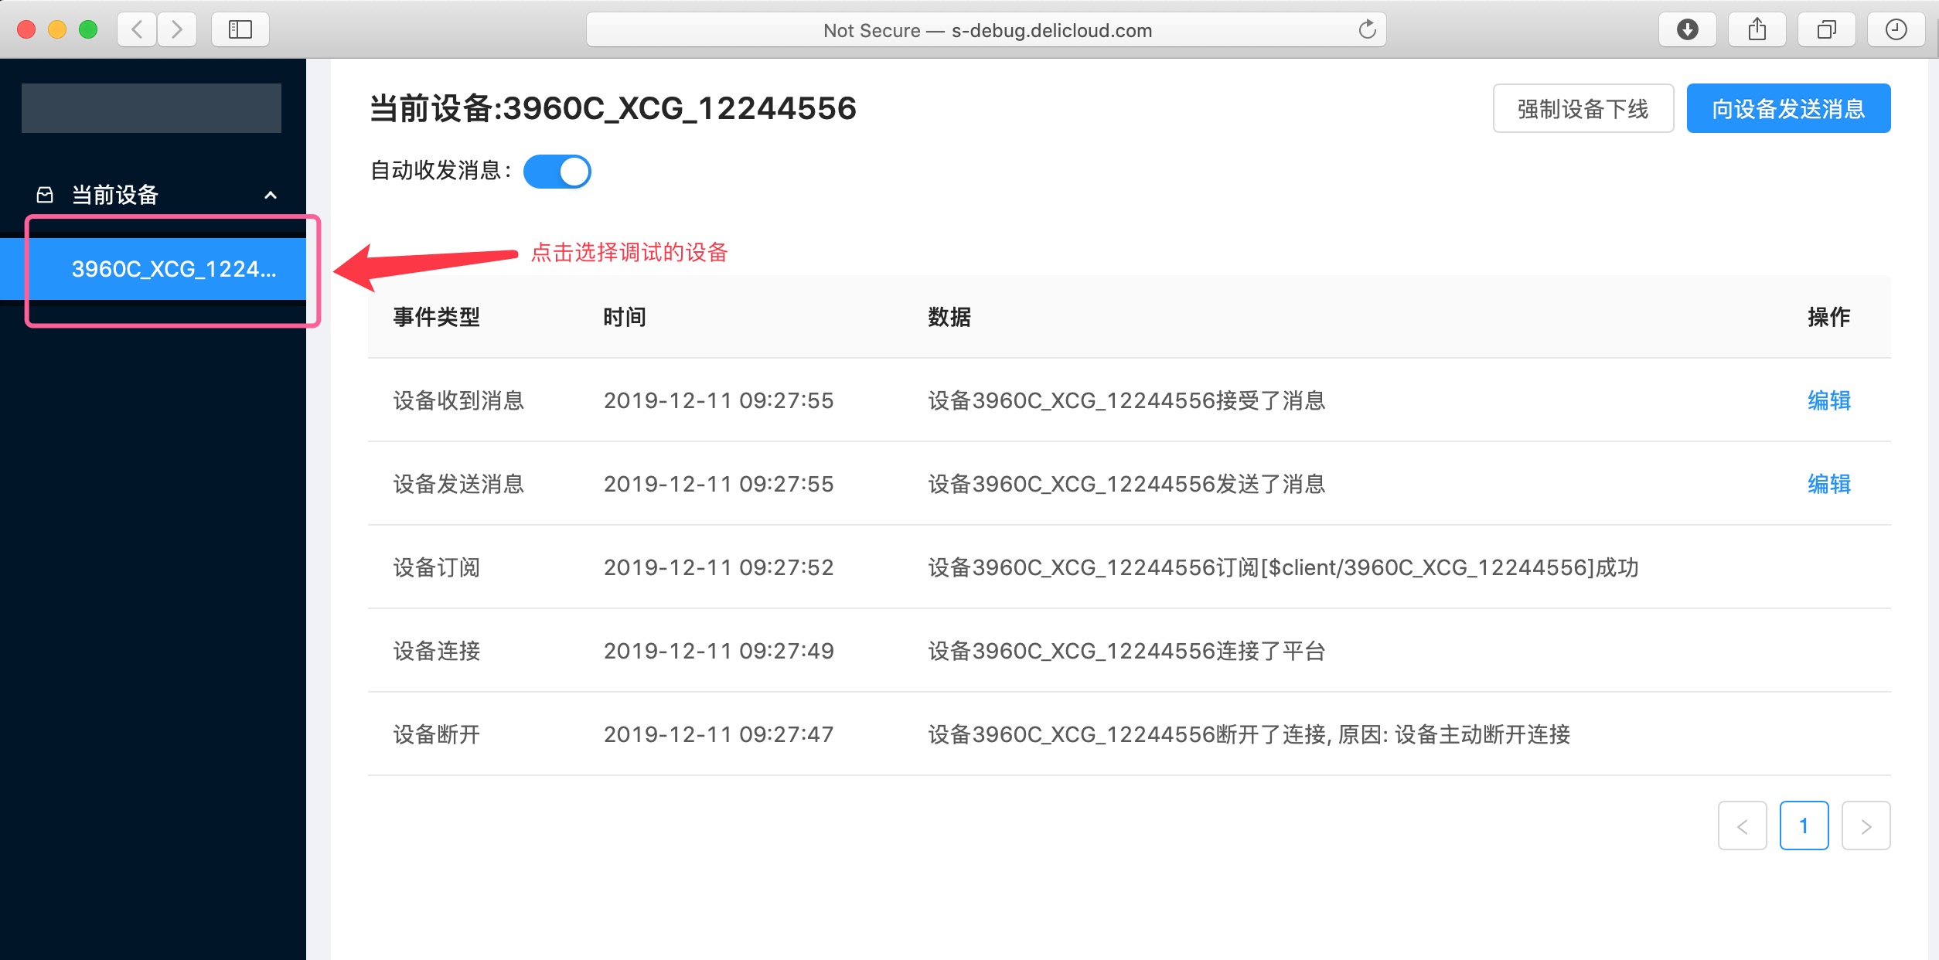Click the Safari address bar
1939x960 pixels.
pyautogui.click(x=987, y=30)
